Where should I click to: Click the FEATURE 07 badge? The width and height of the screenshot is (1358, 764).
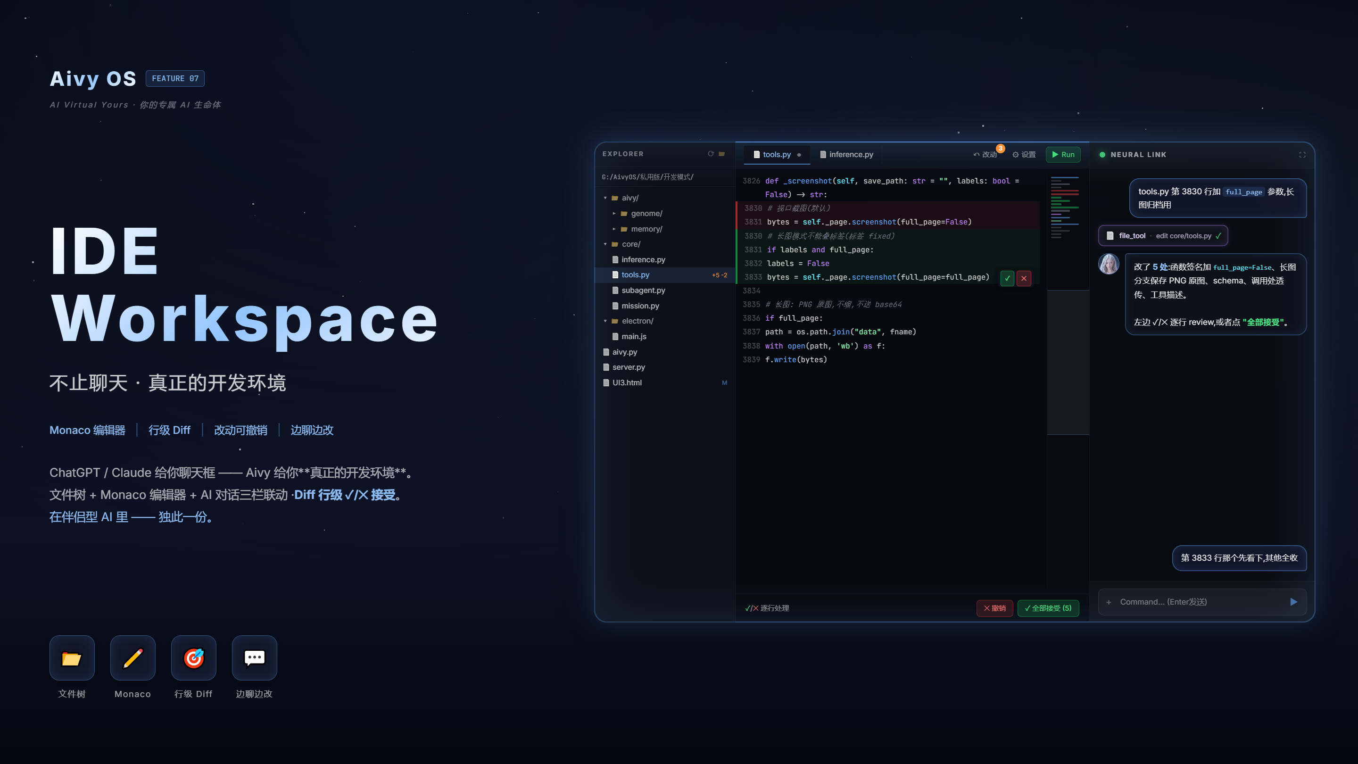point(175,79)
